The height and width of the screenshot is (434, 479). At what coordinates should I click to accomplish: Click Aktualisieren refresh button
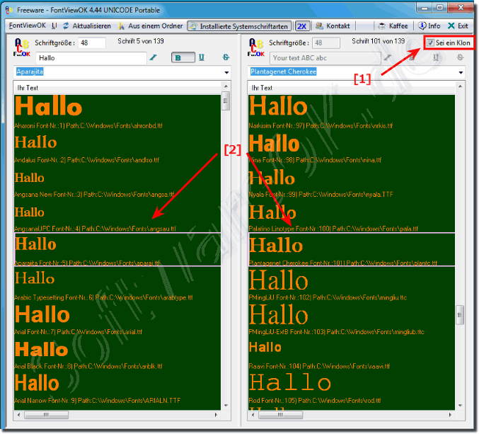[87, 26]
